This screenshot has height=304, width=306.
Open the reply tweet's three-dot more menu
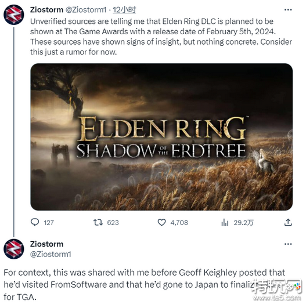288,244
